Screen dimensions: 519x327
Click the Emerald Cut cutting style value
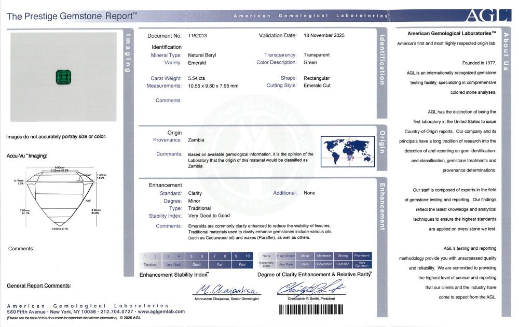coord(317,86)
